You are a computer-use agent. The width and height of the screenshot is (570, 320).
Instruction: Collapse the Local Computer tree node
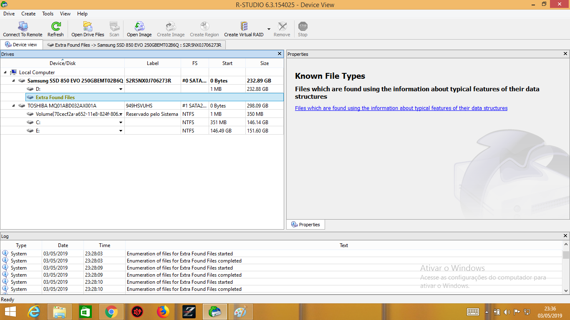point(5,72)
